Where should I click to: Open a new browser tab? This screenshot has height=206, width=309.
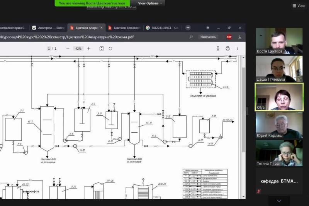point(188,28)
